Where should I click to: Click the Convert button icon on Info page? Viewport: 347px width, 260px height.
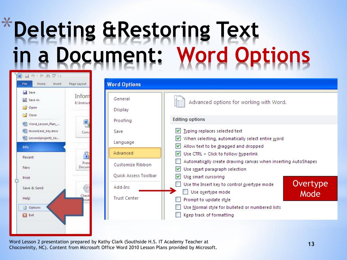click(x=86, y=123)
